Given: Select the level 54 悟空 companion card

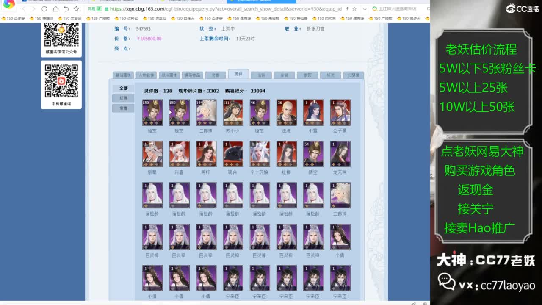Looking at the screenshot, I should point(313,154).
